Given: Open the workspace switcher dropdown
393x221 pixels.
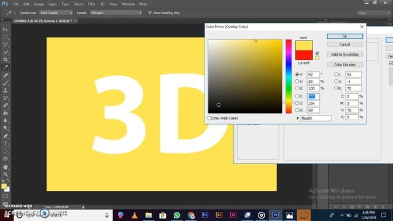Looking at the screenshot, I should (x=373, y=13).
